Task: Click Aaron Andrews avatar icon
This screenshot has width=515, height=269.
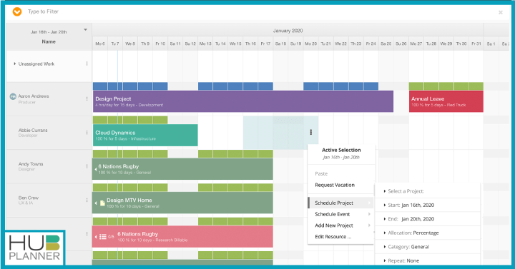Action: 13,96
